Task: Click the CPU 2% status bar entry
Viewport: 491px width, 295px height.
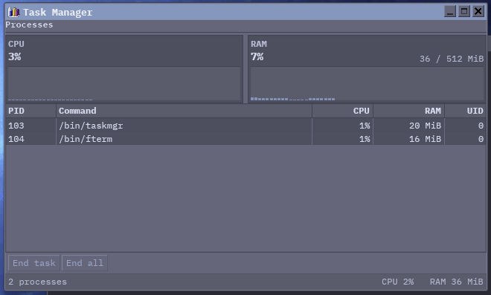Action: click(398, 282)
